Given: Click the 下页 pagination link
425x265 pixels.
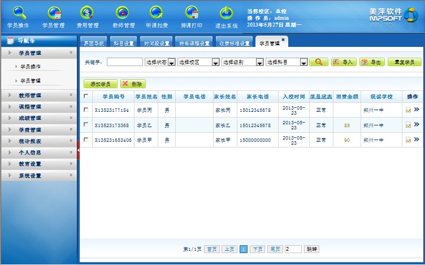Looking at the screenshot, I should [257, 249].
